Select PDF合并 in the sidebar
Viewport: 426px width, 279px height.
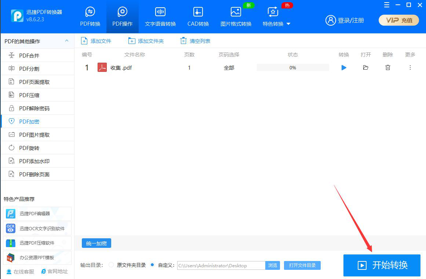coord(37,55)
